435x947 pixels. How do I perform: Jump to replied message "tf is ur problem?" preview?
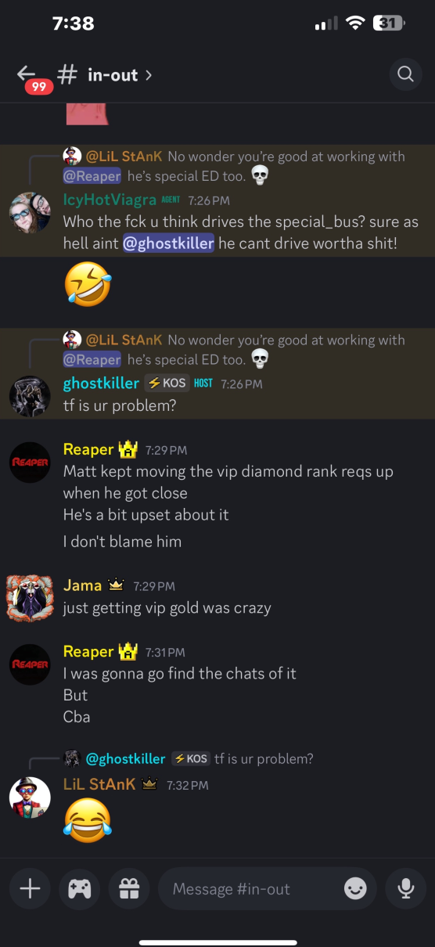pyautogui.click(x=264, y=758)
